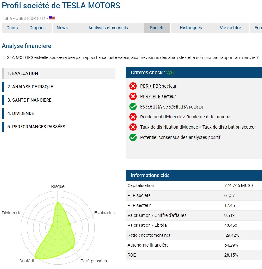
Task: Click the red cross next to PBR < PBR secteur
Action: coord(133,86)
